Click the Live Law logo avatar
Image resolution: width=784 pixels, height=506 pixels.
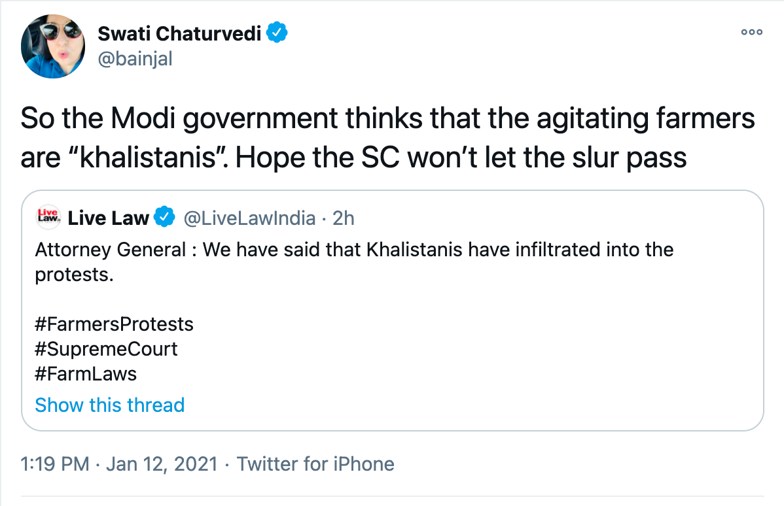coord(48,217)
